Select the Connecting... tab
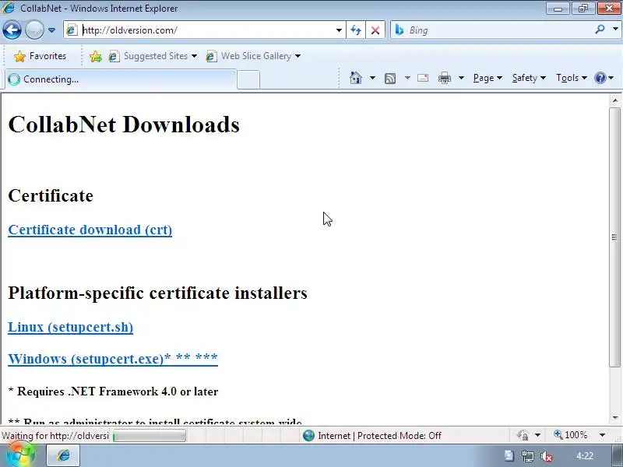Screen dimensions: 623x467 coord(121,79)
